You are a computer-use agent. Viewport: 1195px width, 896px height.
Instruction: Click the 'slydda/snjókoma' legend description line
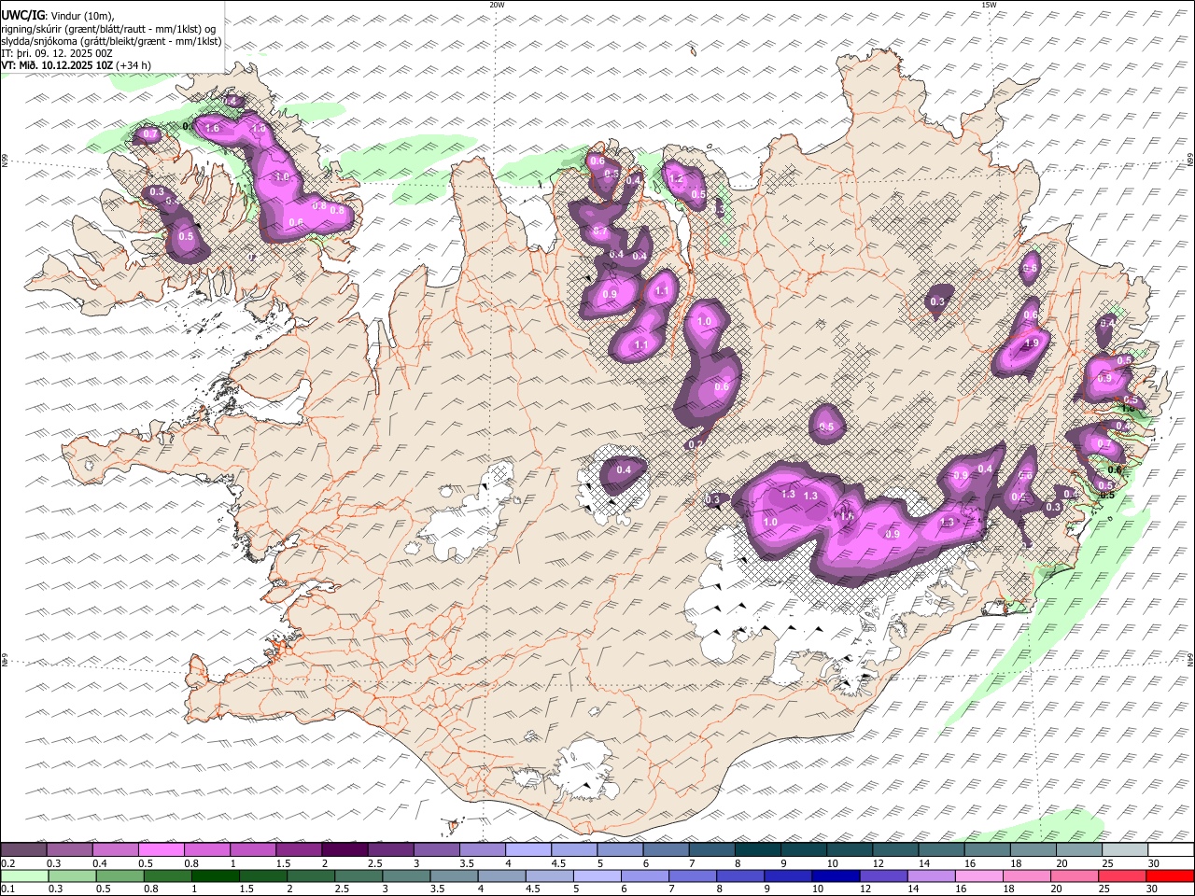112,41
